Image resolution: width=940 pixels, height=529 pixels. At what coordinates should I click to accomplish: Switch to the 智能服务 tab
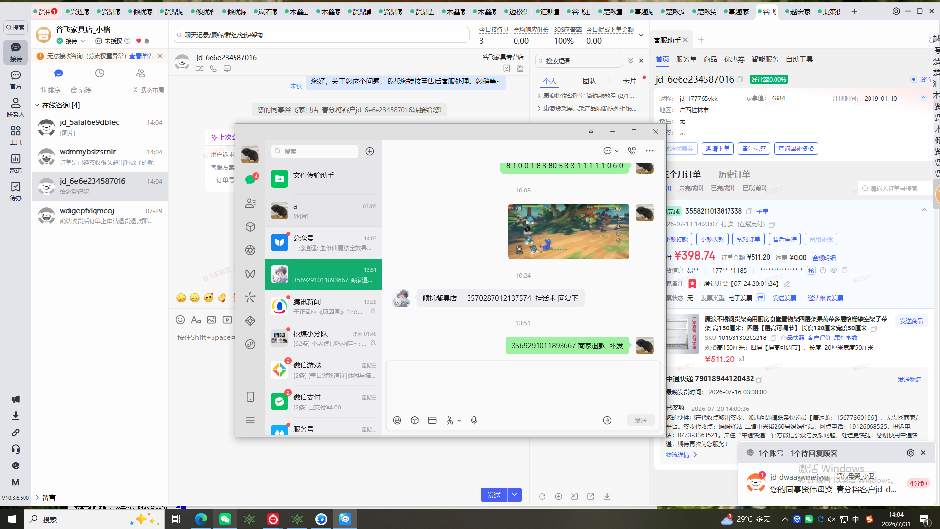tap(765, 59)
